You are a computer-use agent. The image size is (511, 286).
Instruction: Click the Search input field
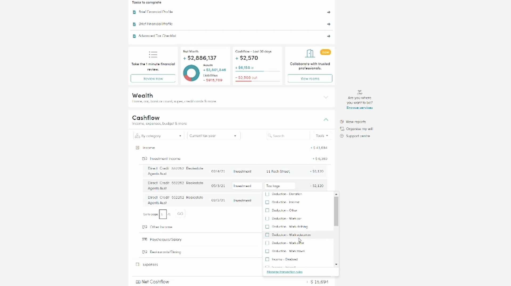click(x=288, y=136)
